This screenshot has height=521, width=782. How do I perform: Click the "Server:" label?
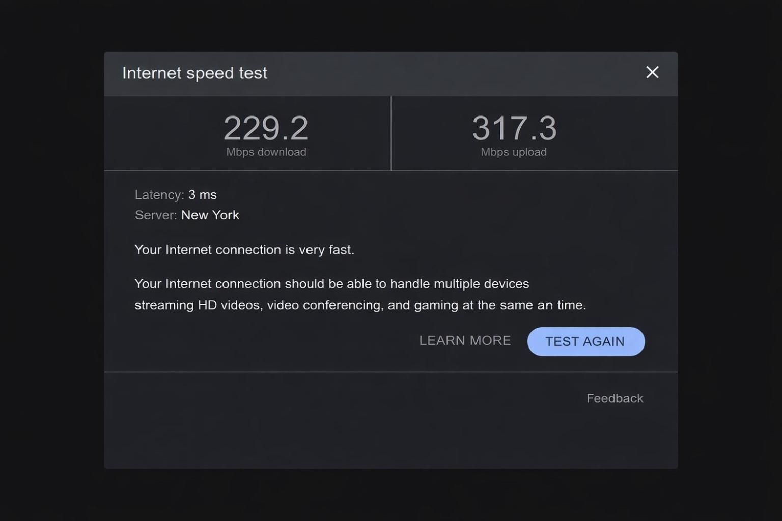coord(155,215)
